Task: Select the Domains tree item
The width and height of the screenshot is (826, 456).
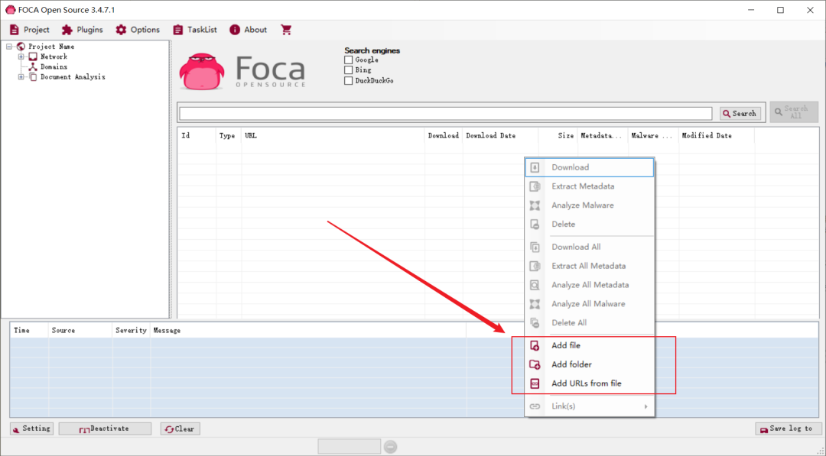Action: coord(54,66)
